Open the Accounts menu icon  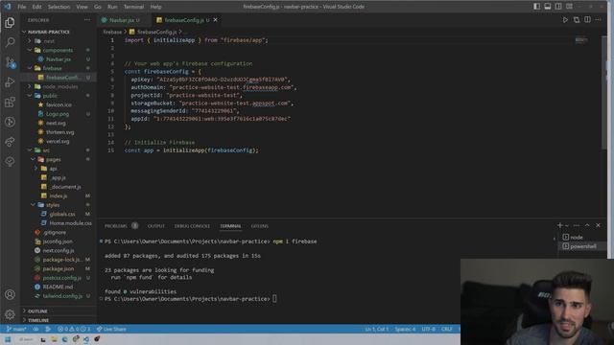(x=10, y=294)
